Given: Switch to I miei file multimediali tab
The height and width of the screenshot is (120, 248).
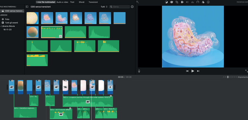Looking at the screenshot, I should click(x=46, y=2).
